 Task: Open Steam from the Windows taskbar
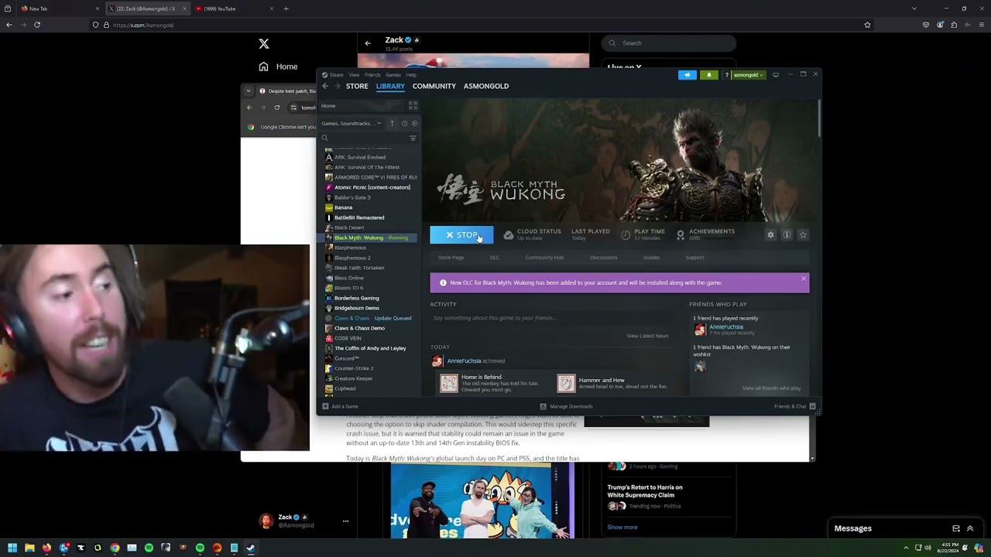251,548
